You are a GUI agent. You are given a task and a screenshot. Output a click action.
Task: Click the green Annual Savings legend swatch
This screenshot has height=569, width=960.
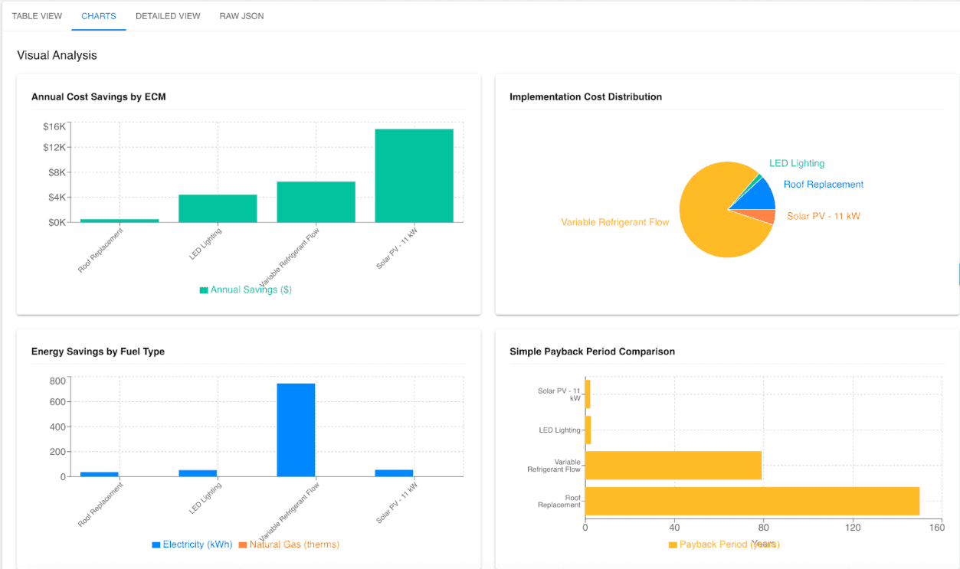(204, 290)
